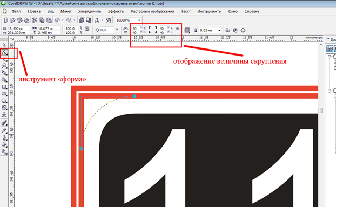Click the Convert to Curves icon
The image size is (337, 208).
(x=243, y=30)
